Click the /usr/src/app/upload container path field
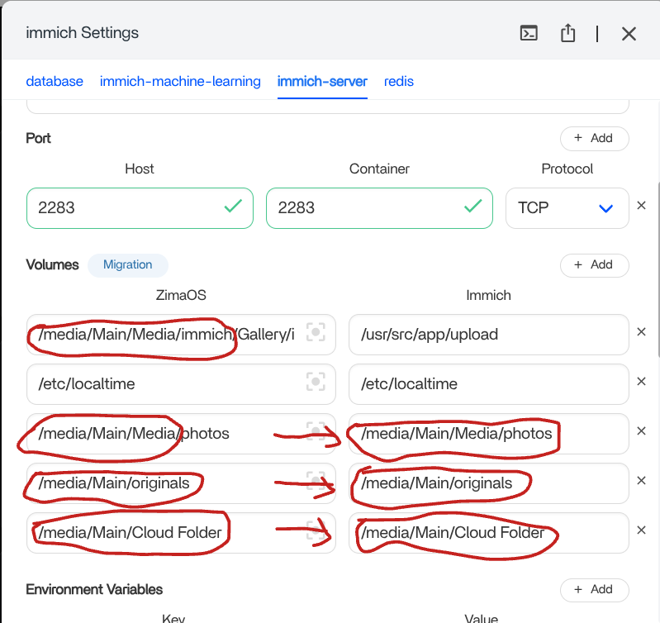 489,335
